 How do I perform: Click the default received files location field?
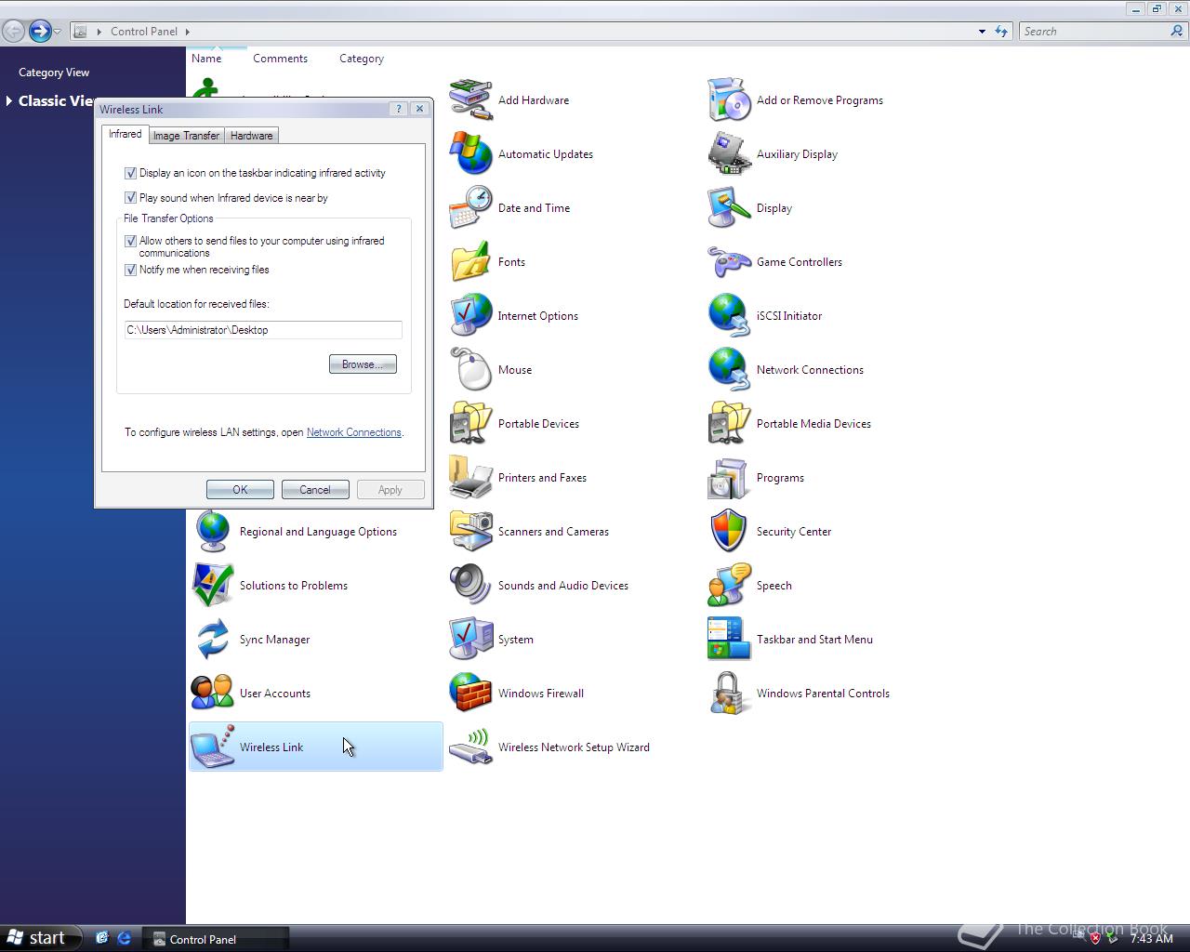click(x=263, y=330)
